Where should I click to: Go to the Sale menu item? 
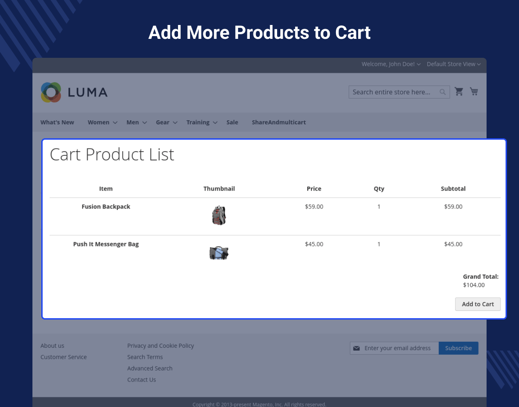[x=232, y=122]
